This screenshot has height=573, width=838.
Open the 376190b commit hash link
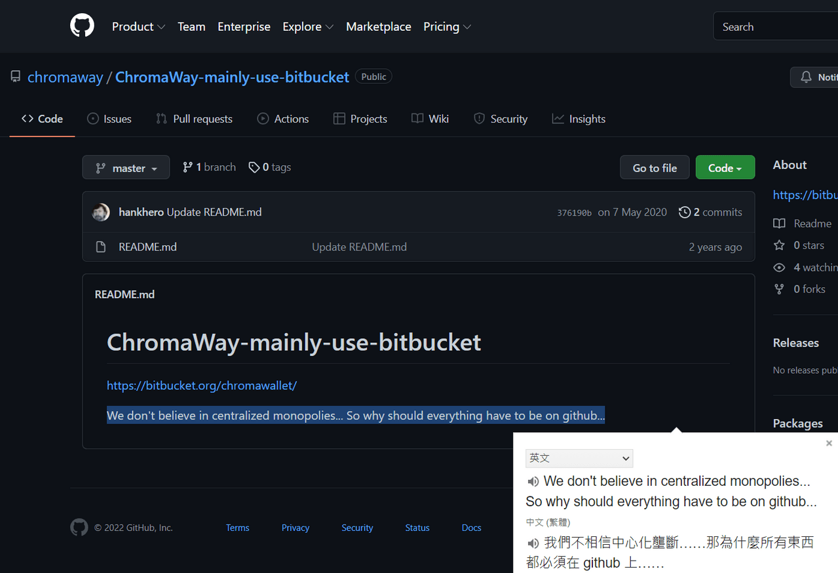[x=574, y=212]
